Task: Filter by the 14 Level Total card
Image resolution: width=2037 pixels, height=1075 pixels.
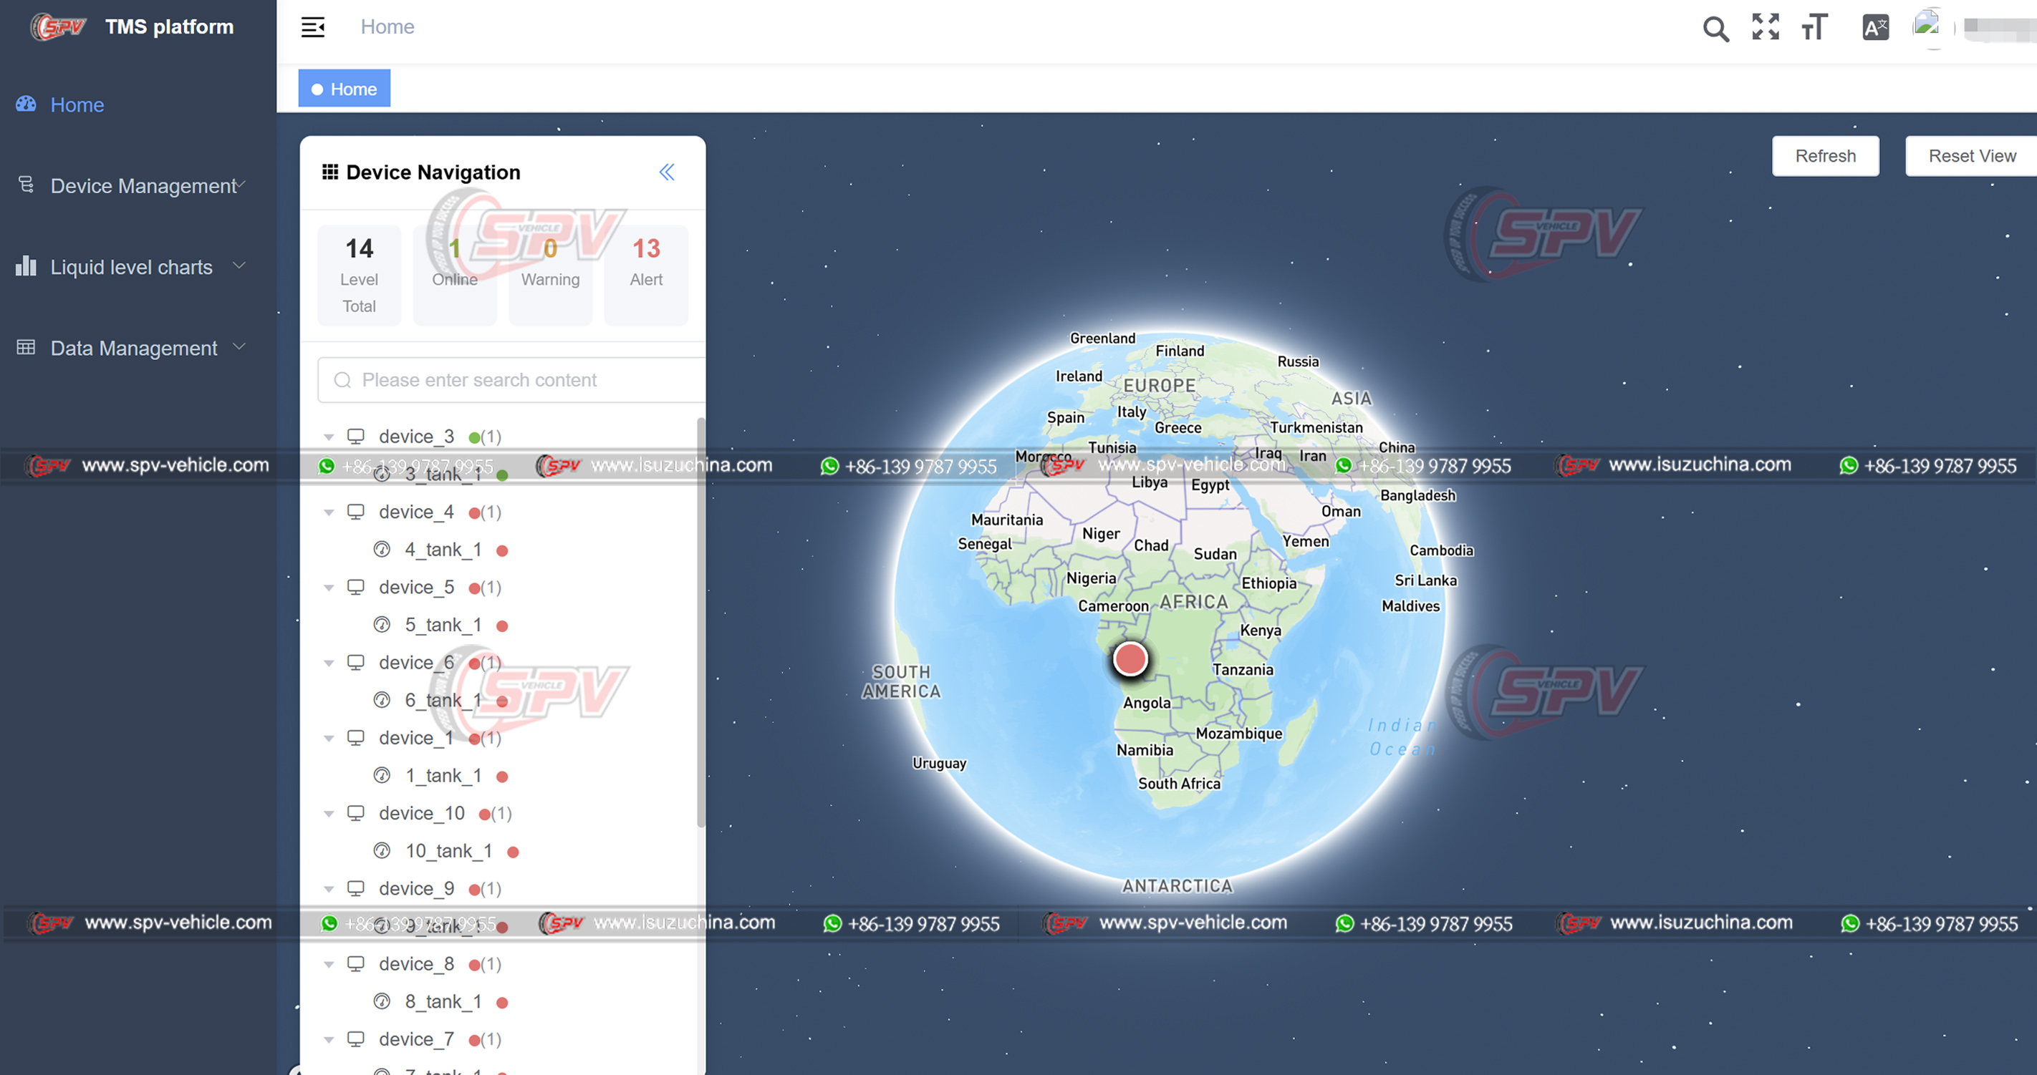Action: (x=359, y=275)
